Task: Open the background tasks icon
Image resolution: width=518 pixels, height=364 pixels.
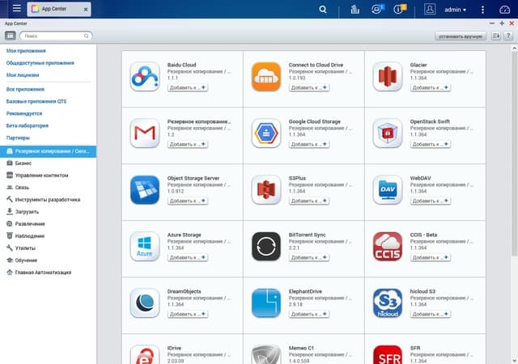Action: (355, 9)
